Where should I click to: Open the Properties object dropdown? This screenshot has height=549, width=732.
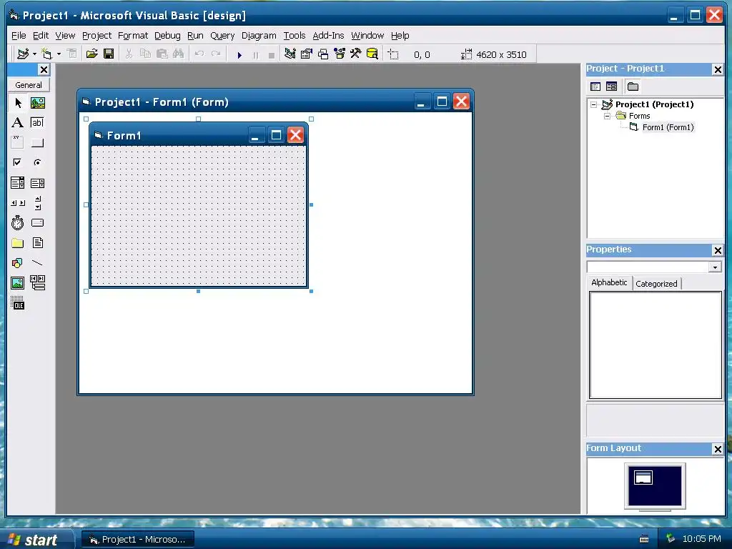coord(715,267)
